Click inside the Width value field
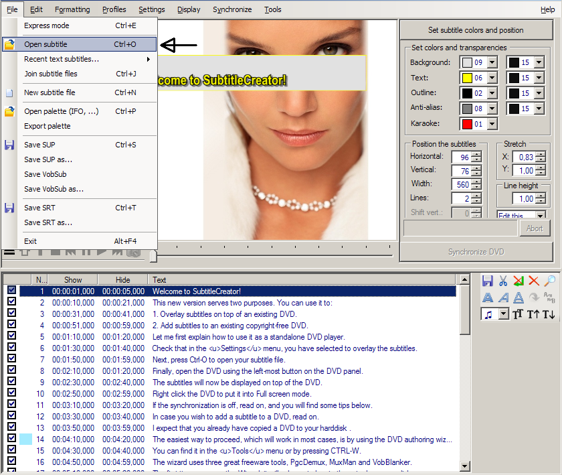The height and width of the screenshot is (475, 562). [461, 184]
